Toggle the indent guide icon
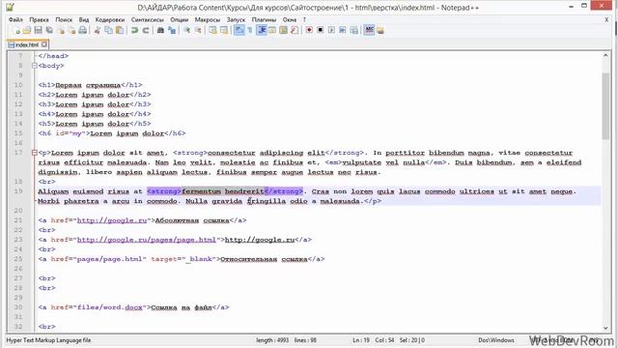The image size is (618, 348). tap(262, 30)
